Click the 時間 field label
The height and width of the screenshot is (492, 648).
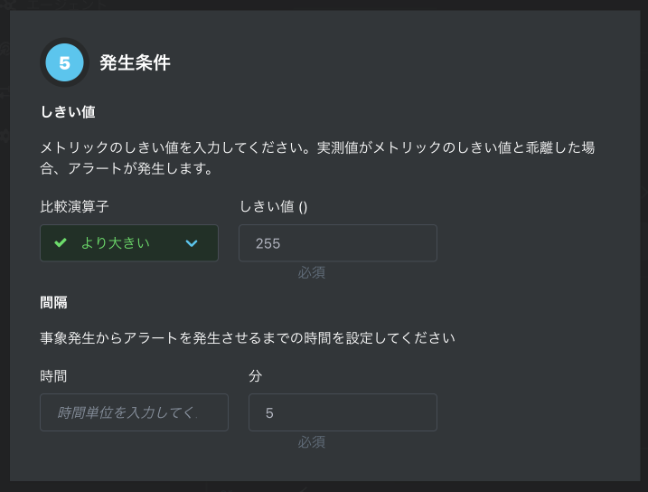53,375
